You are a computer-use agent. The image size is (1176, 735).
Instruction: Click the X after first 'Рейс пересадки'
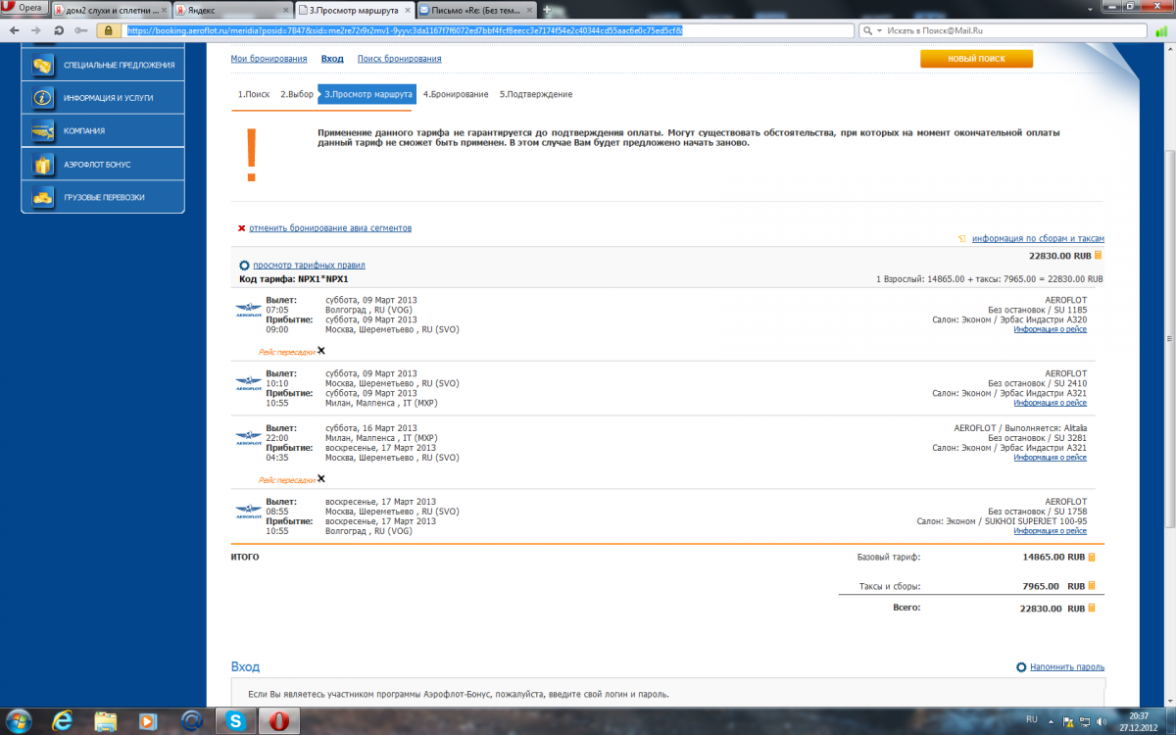click(x=320, y=350)
